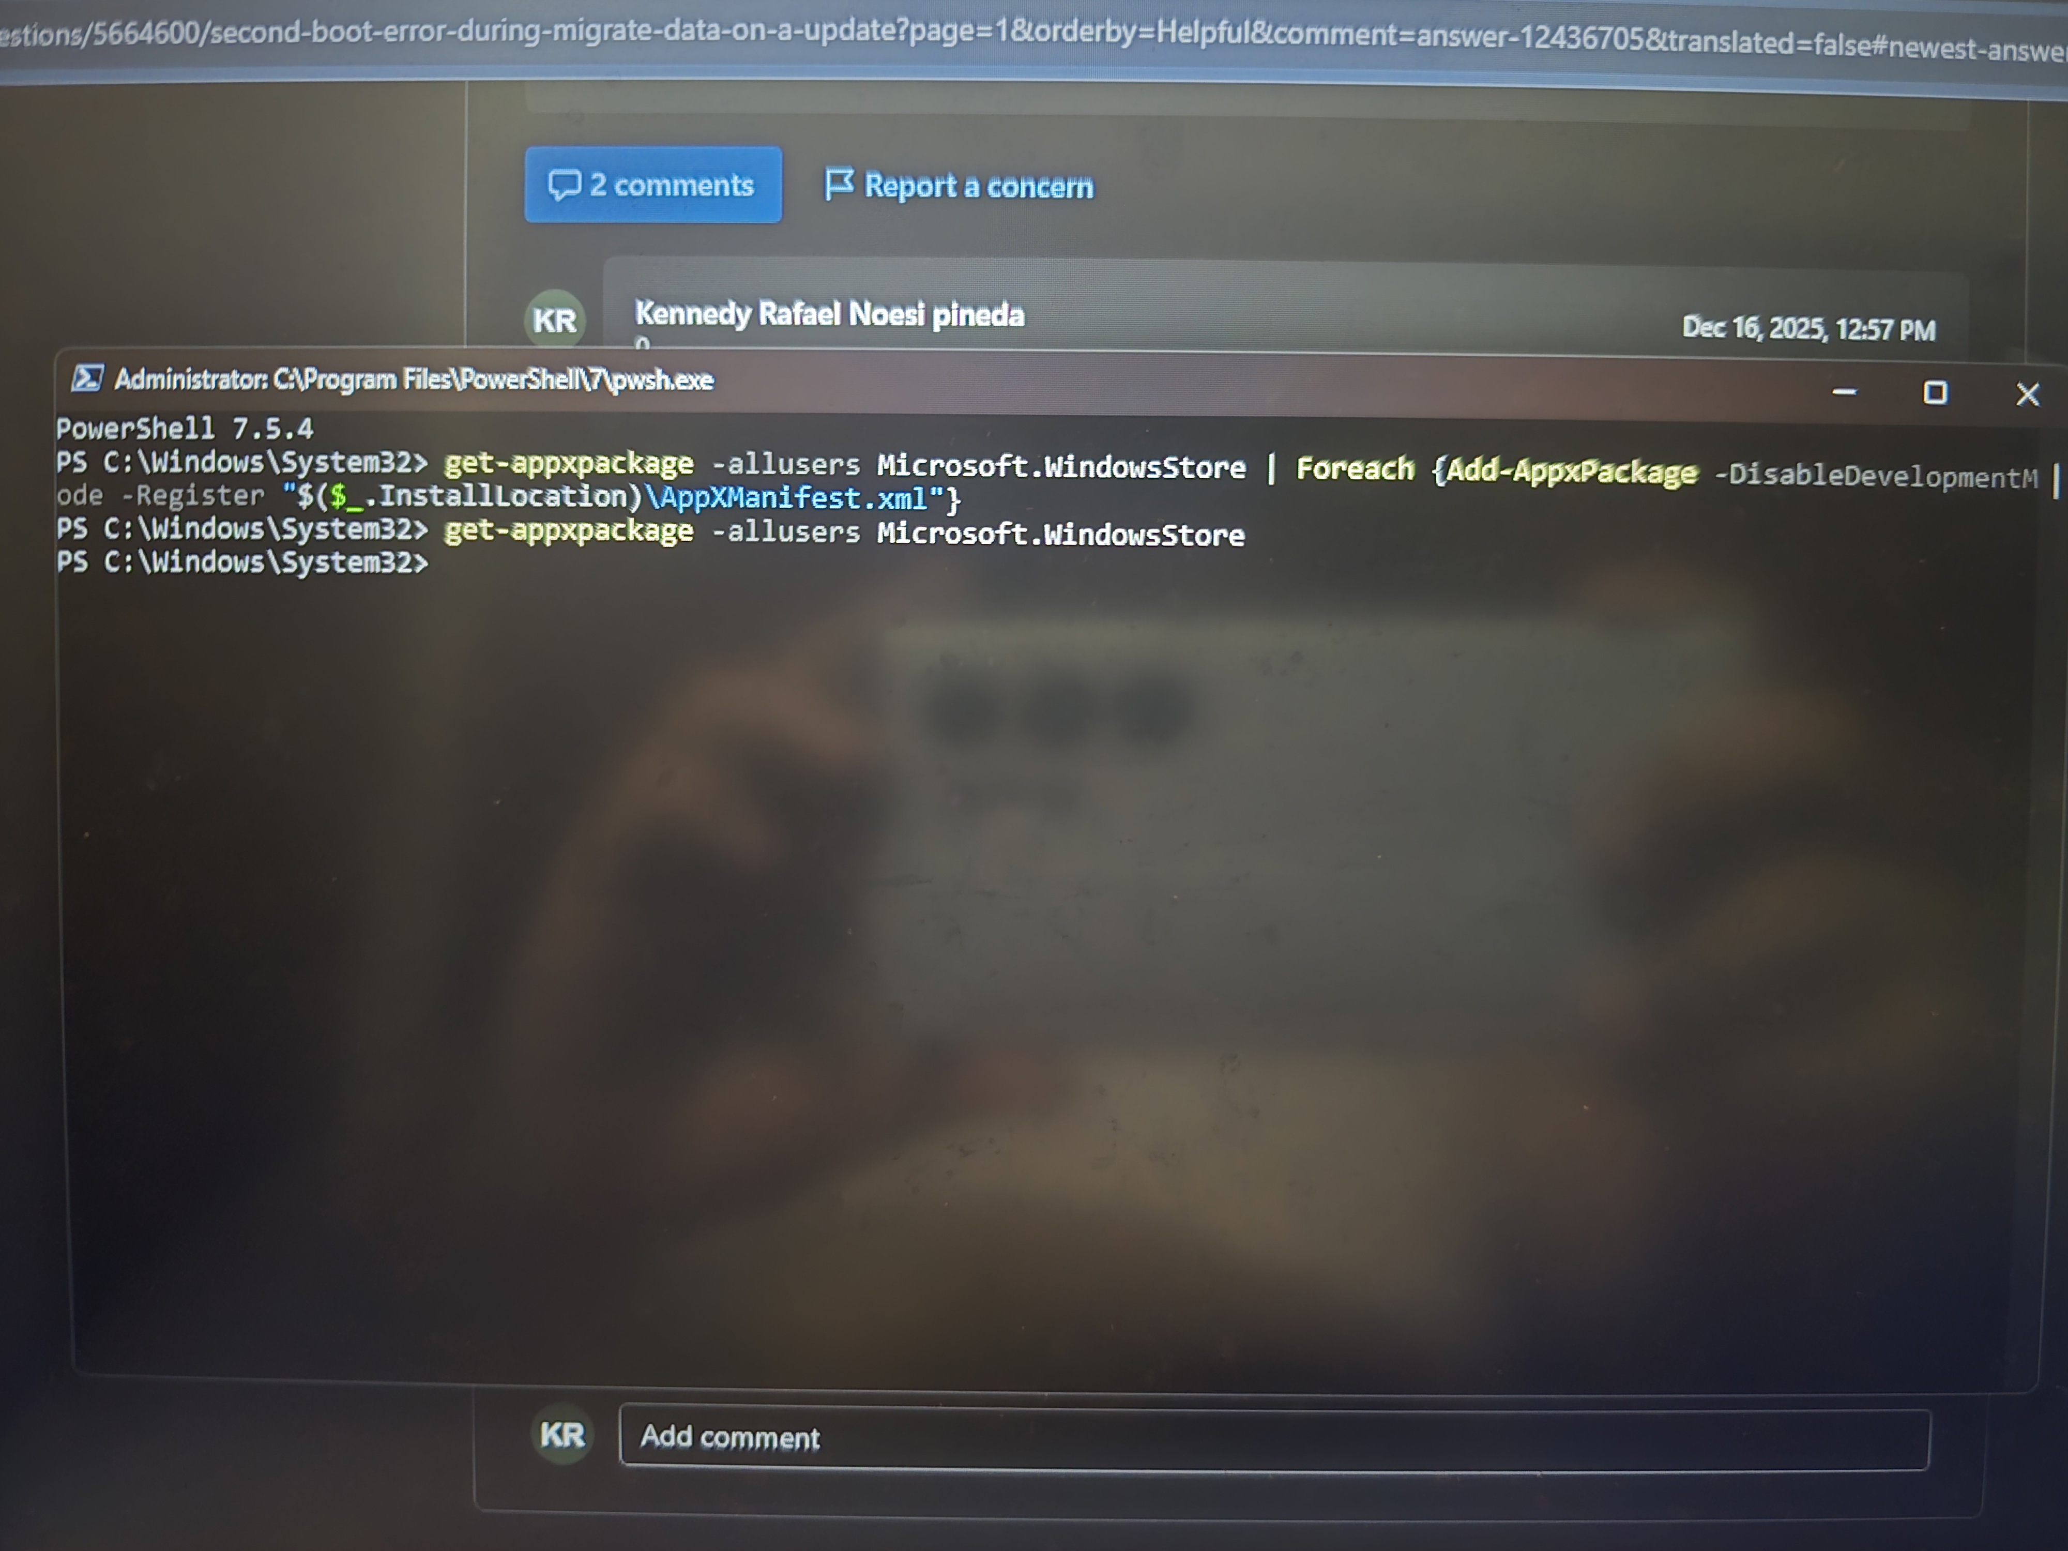The image size is (2068, 1551).
Task: Click the PowerShell icon in window title bar
Action: pyautogui.click(x=87, y=378)
